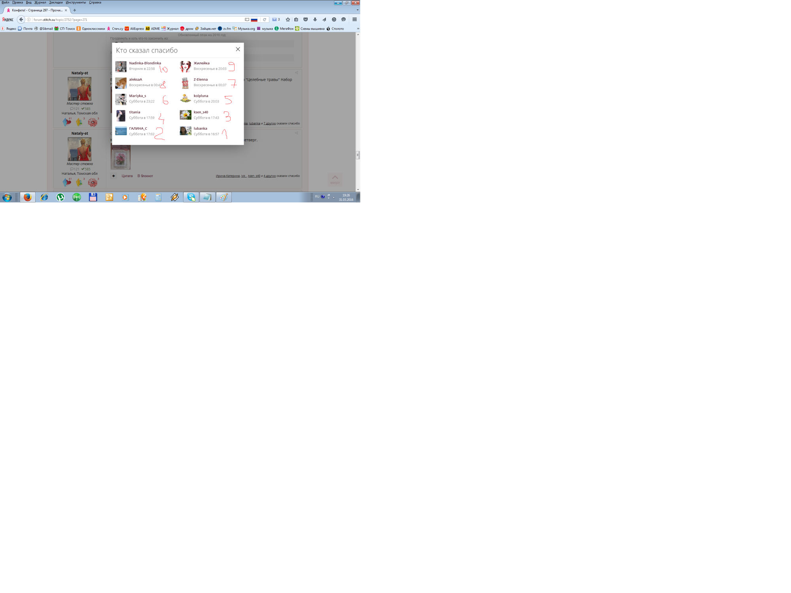791x593 pixels.
Task: Open Skype from the taskbar
Action: click(x=191, y=197)
